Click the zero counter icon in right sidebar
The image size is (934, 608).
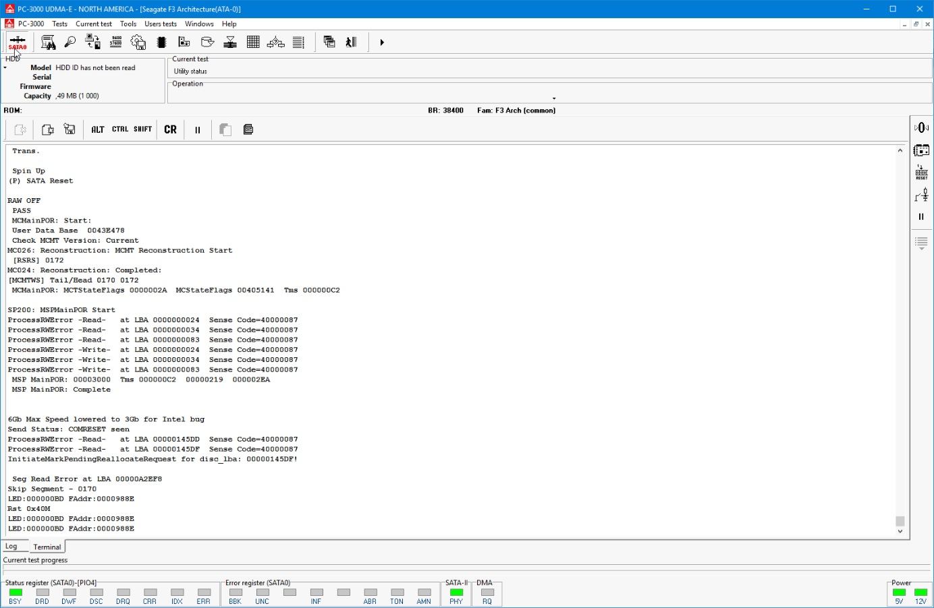coord(921,127)
